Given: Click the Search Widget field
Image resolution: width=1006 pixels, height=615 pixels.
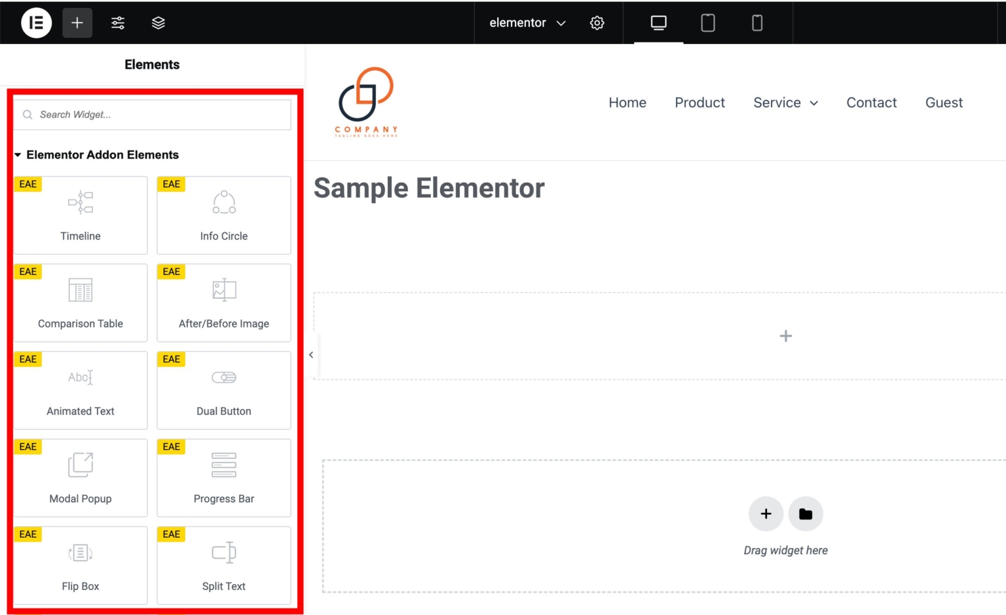Looking at the screenshot, I should [153, 115].
